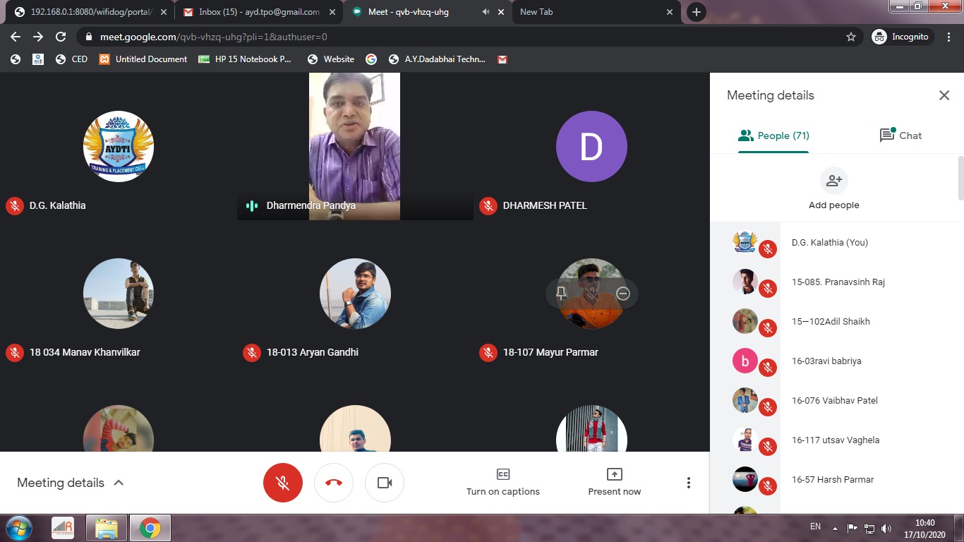964x542 pixels.
Task: Click mute icon beside 15—102Adil Shaikh
Action: 768,327
